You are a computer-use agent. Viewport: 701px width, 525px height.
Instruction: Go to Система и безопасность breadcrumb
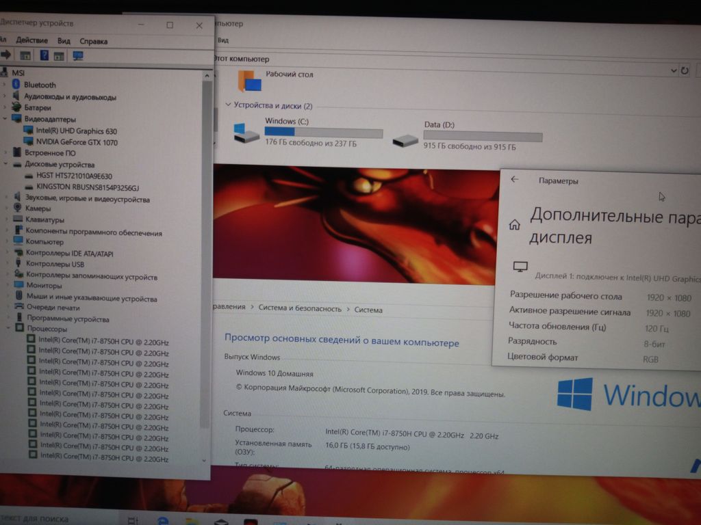click(300, 308)
